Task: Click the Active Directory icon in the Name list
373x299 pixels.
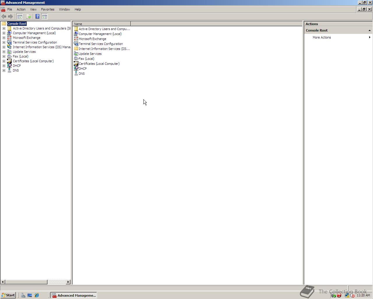Action: 76,29
